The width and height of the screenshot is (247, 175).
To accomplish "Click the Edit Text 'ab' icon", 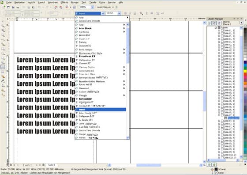I will pyautogui.click(x=162, y=13).
